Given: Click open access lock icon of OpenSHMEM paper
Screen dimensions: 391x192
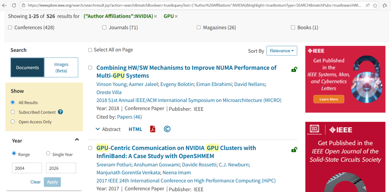Looking at the screenshot, I should 294,150.
